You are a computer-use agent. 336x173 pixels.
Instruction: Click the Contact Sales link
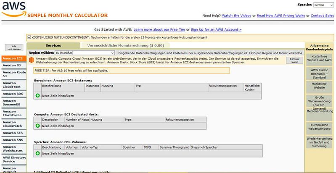point(322,16)
